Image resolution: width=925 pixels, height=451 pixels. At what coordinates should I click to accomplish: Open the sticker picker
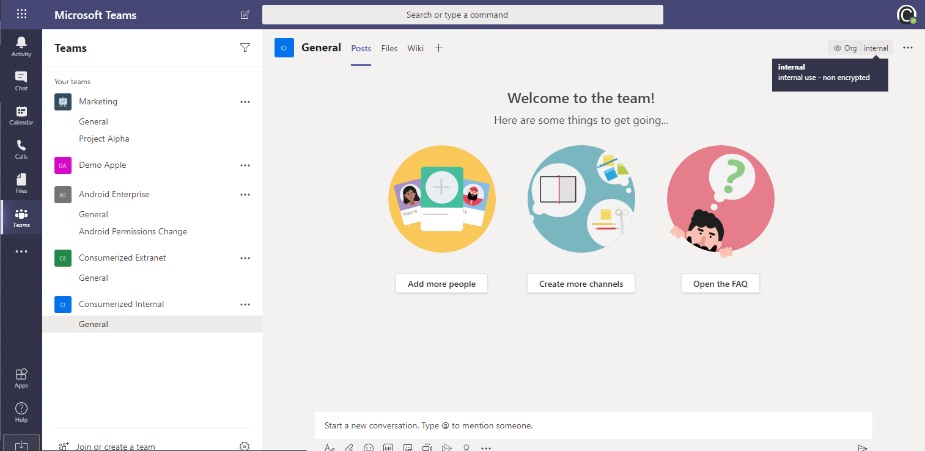coord(408,447)
